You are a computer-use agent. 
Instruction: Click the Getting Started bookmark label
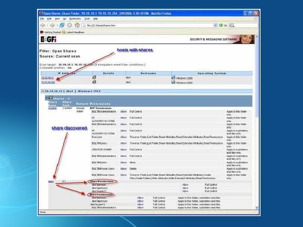tap(53, 32)
